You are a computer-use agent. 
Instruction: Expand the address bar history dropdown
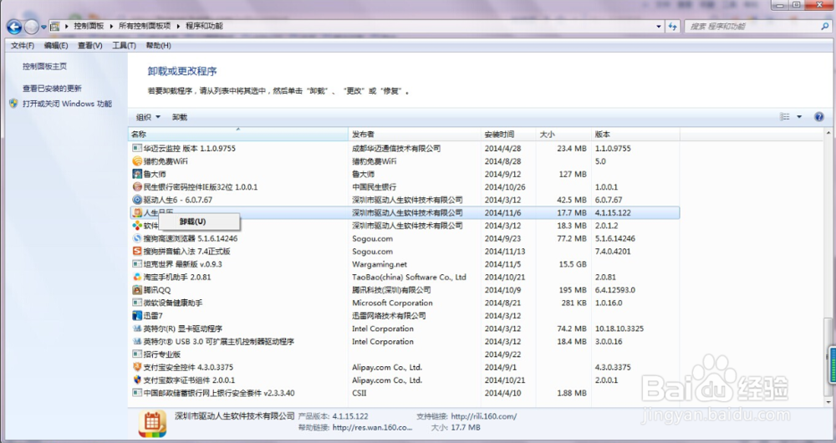660,26
